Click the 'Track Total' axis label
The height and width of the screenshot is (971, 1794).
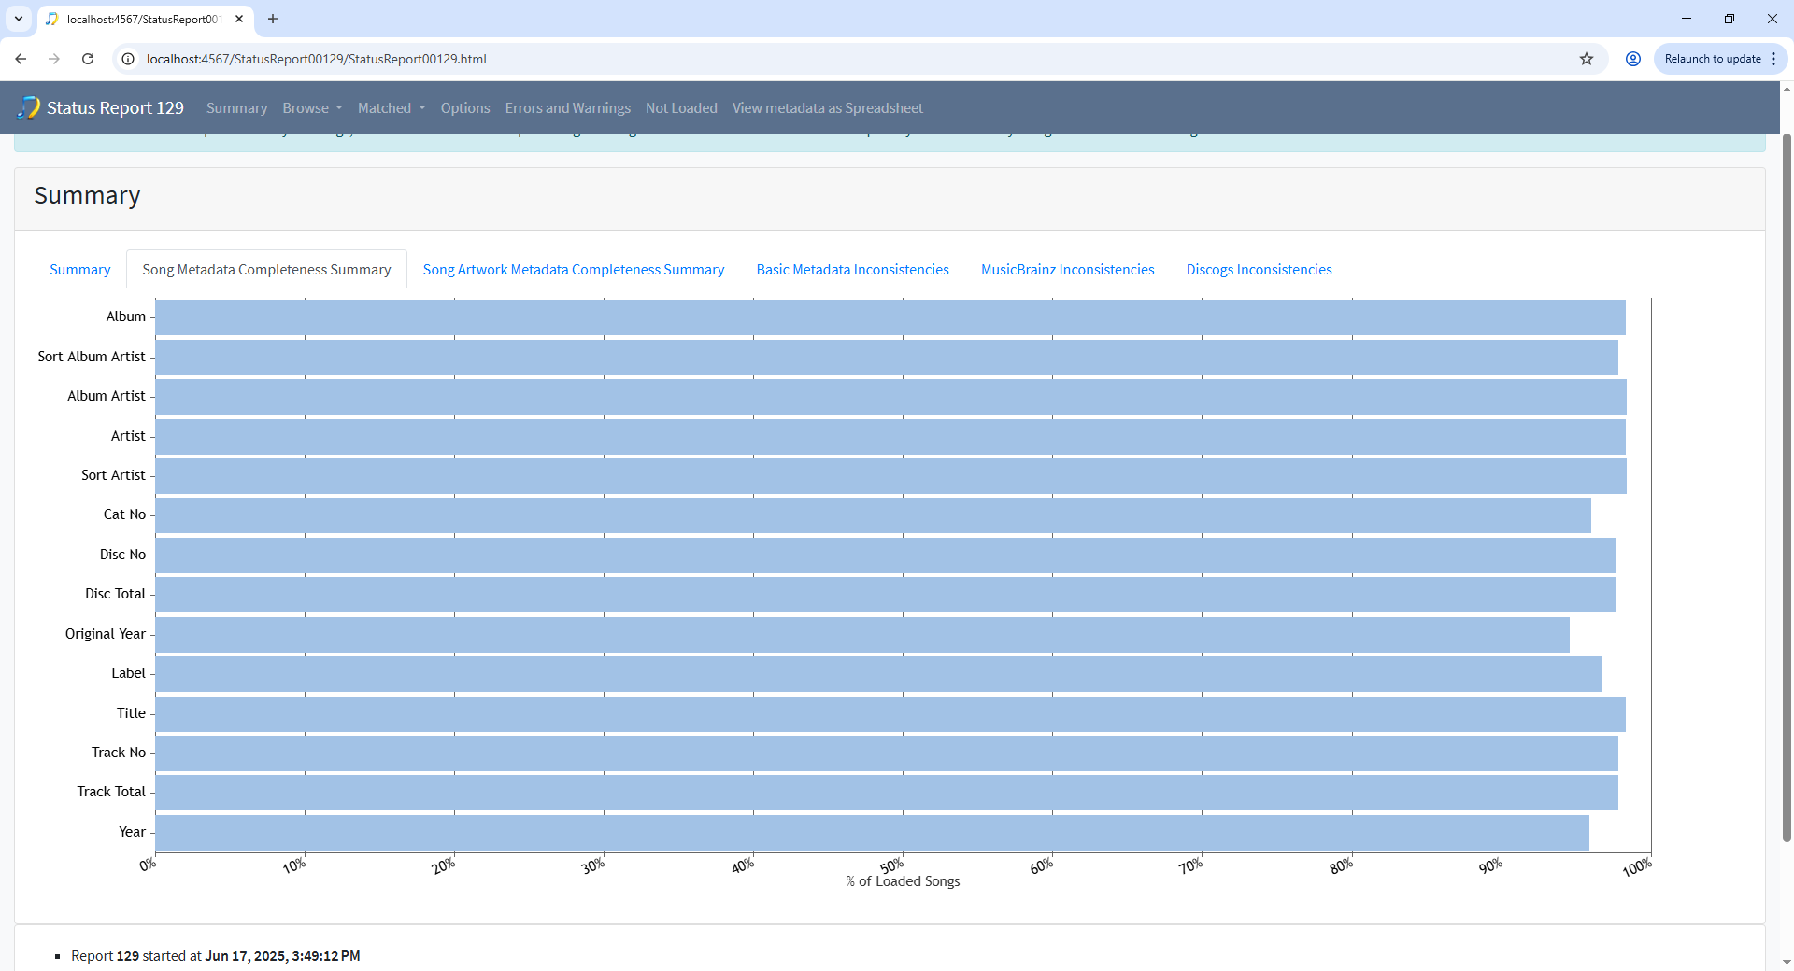[x=111, y=792]
